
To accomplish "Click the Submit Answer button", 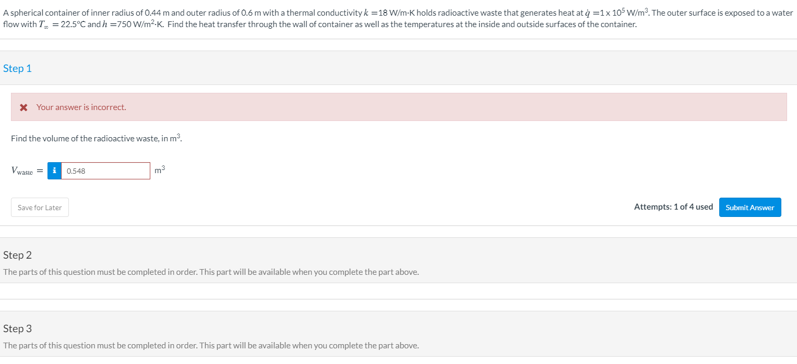I will click(x=750, y=207).
